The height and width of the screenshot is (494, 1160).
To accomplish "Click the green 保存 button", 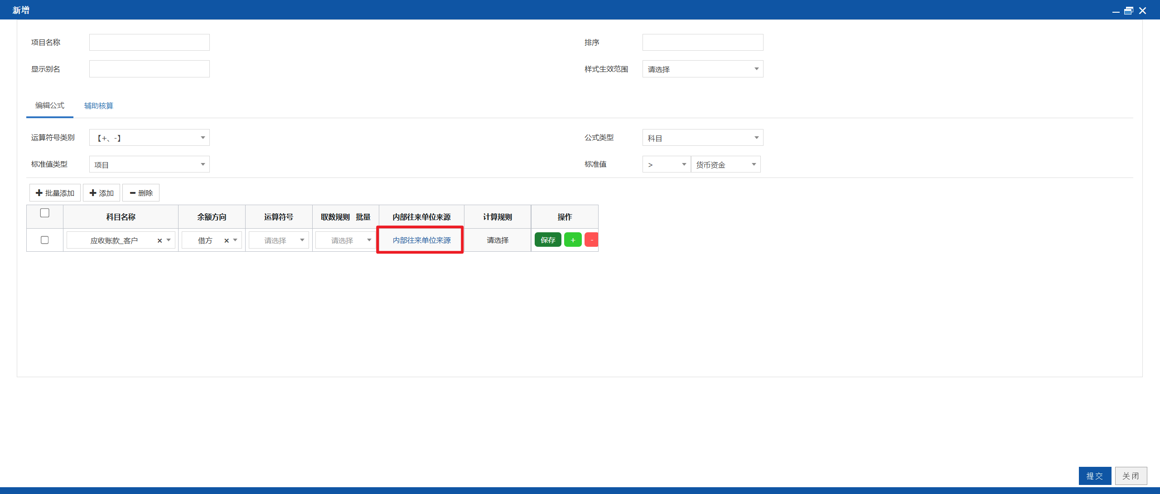I will [x=548, y=240].
